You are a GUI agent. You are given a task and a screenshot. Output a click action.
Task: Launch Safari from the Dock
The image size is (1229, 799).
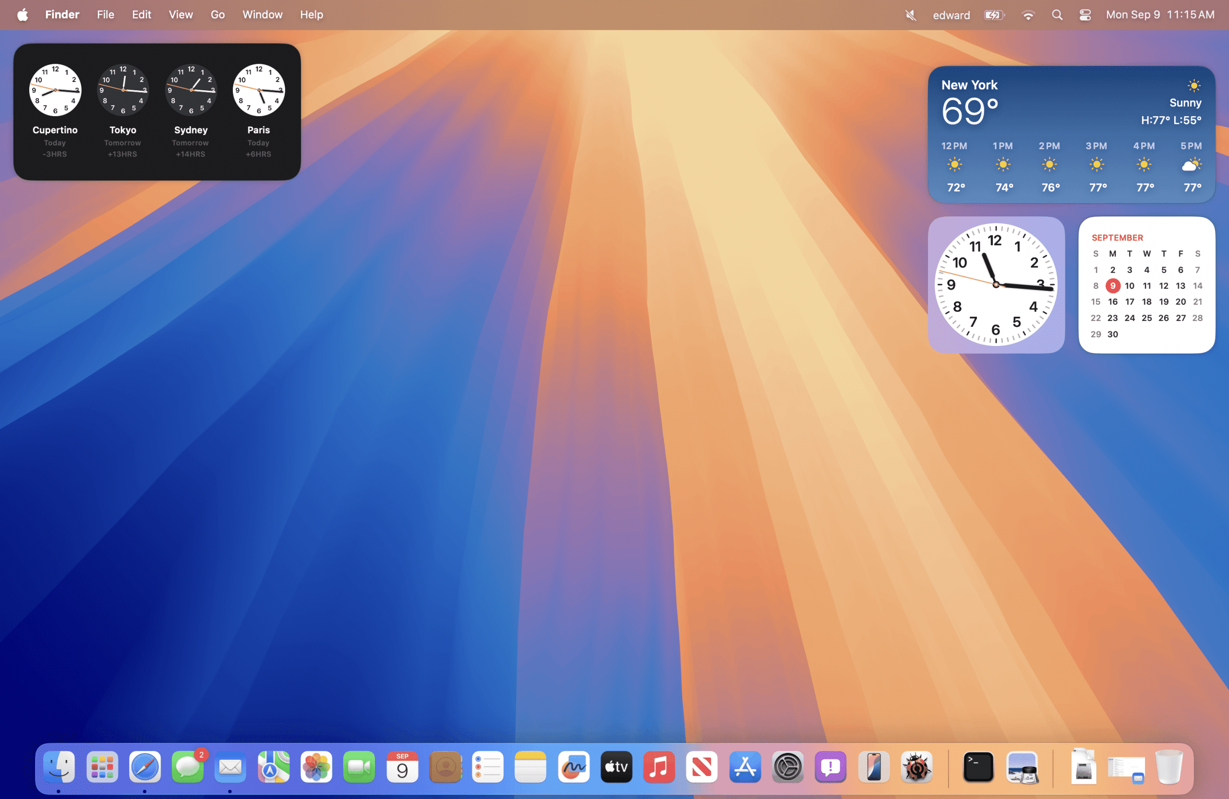point(145,766)
